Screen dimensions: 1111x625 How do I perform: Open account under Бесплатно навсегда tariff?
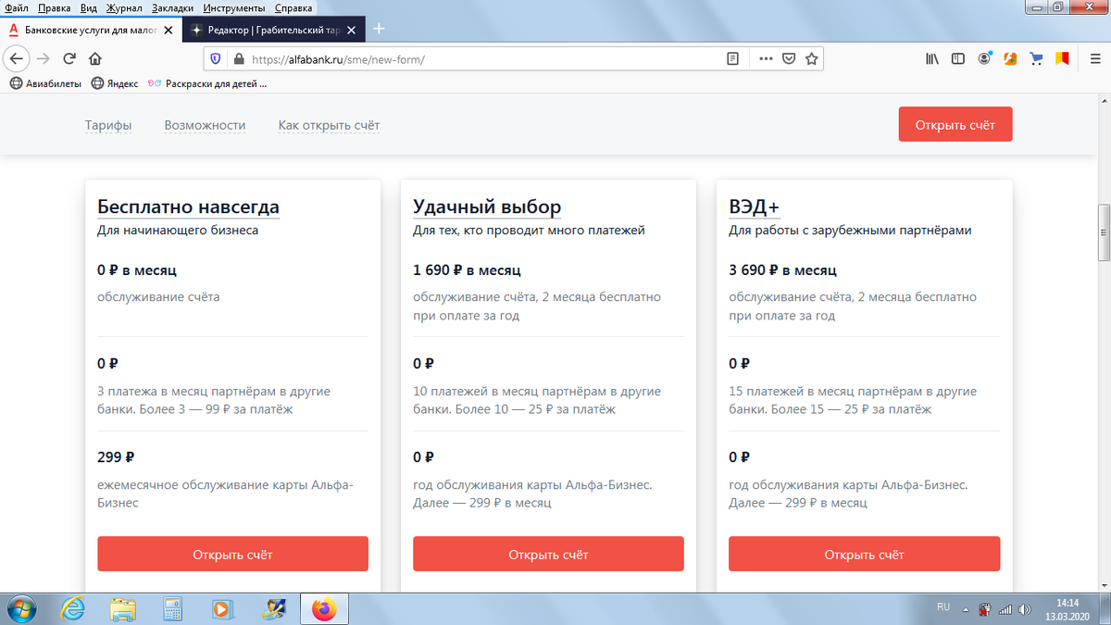(x=232, y=554)
